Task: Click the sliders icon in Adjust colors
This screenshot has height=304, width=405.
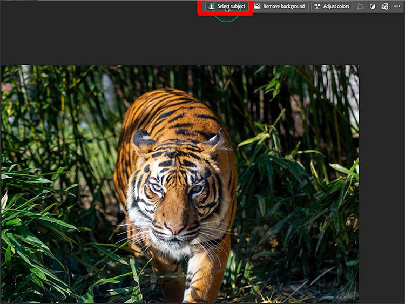Action: click(x=318, y=6)
